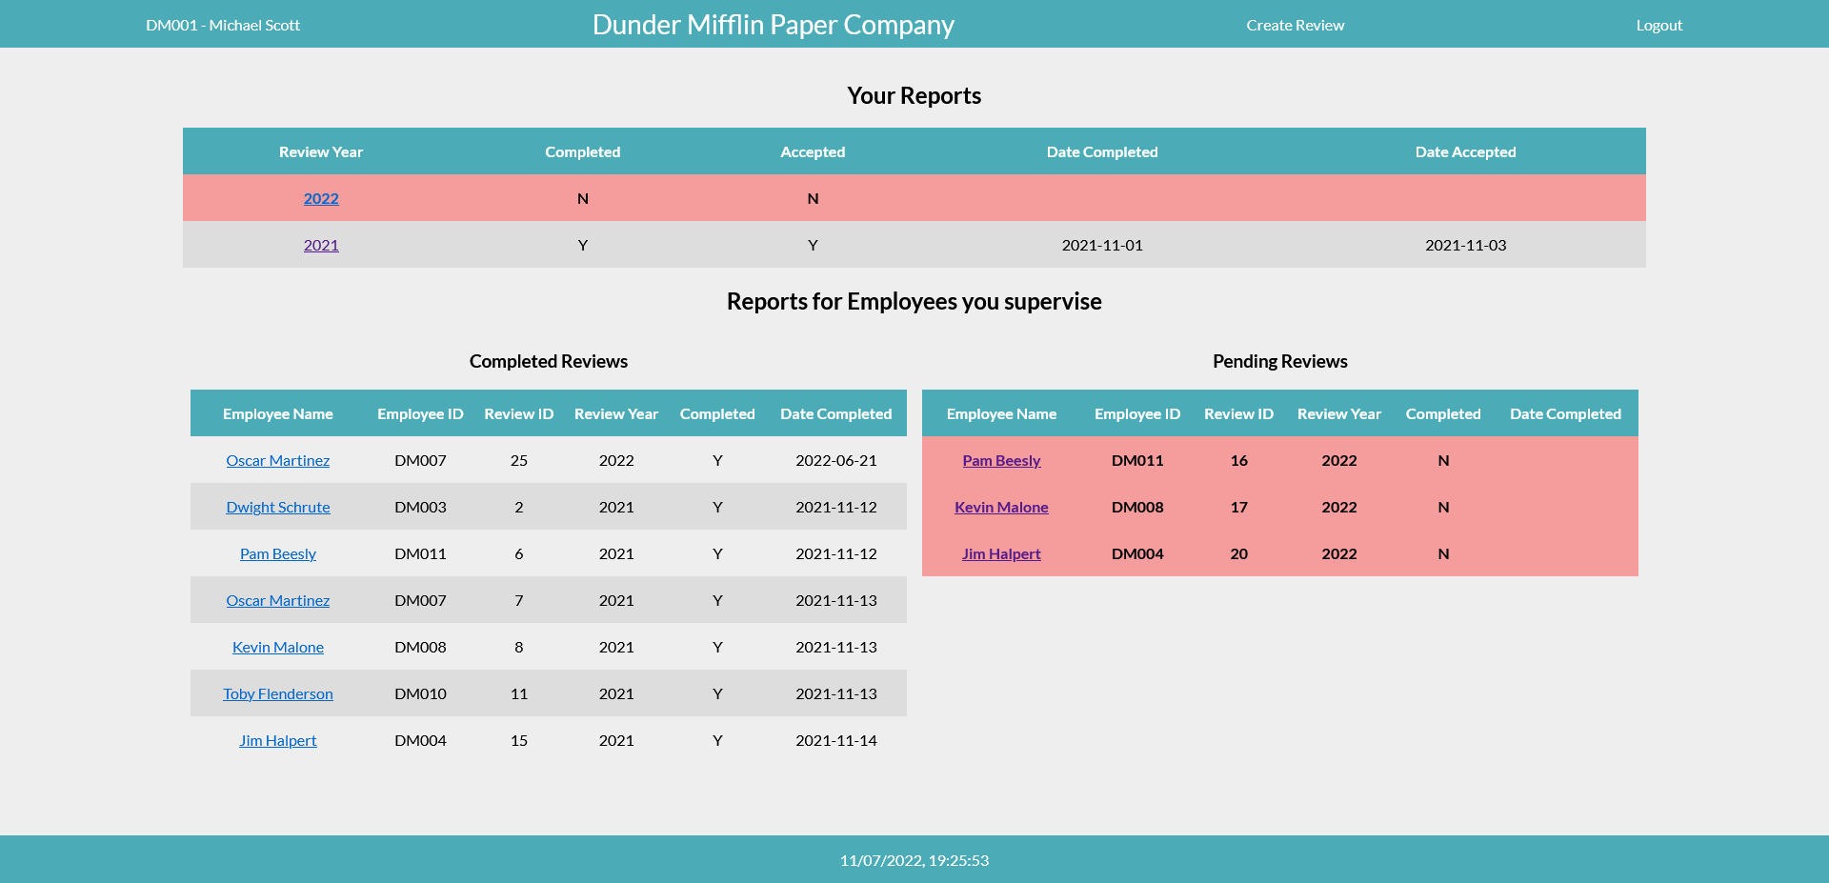This screenshot has height=883, width=1829.
Task: Click the Date Completed header in Your Reports
Action: (1102, 151)
